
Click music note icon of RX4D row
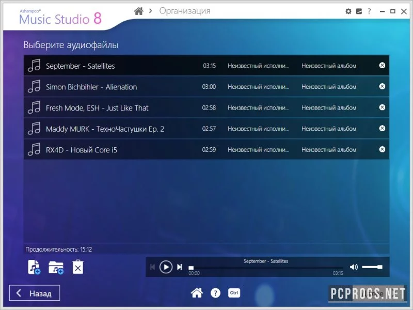[x=34, y=149]
